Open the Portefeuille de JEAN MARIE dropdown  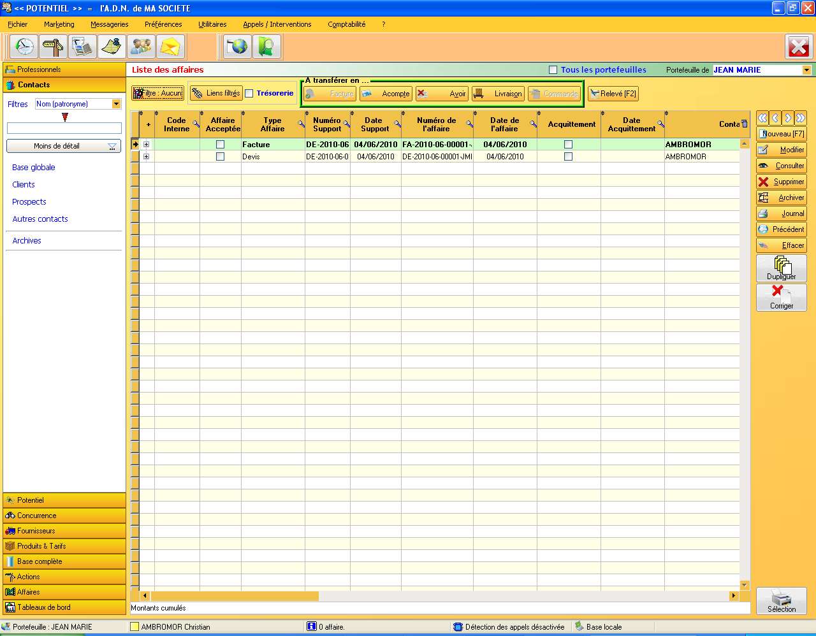click(x=806, y=70)
